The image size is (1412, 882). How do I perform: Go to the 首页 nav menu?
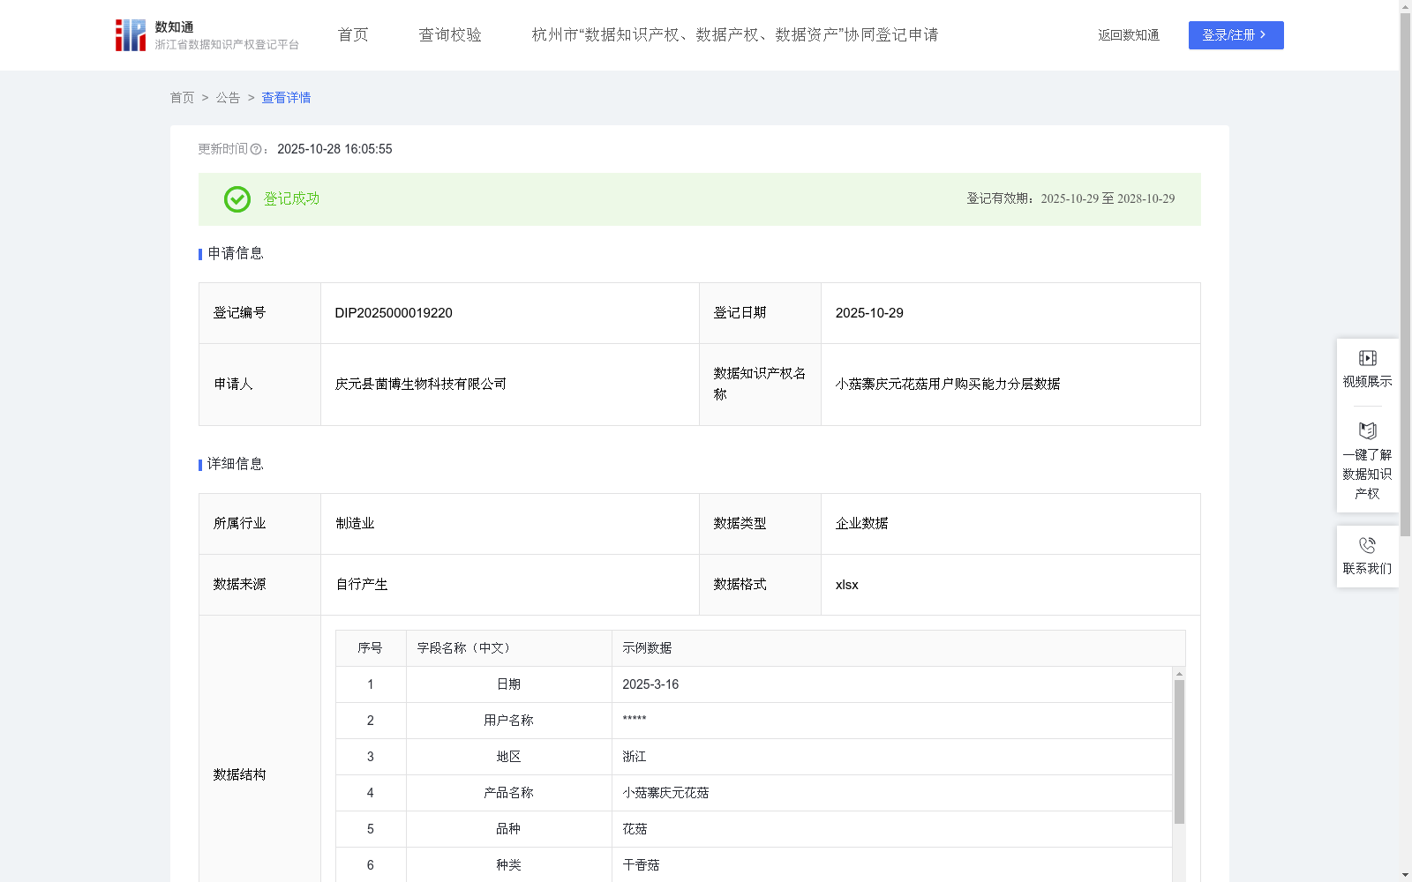(353, 35)
